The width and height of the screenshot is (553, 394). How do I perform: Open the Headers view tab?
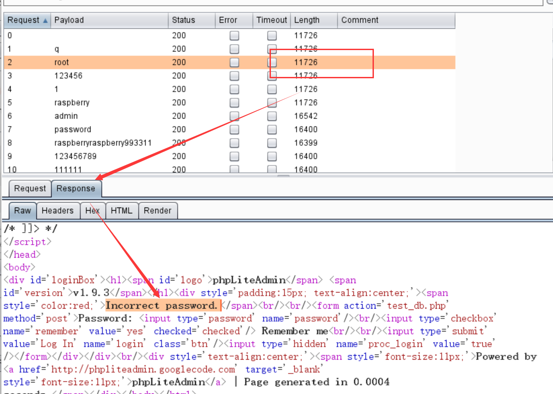(x=58, y=210)
